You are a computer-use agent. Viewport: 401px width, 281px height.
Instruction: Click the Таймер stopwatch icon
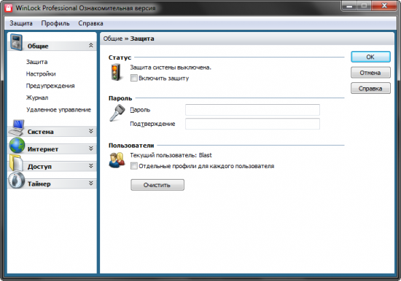point(16,180)
